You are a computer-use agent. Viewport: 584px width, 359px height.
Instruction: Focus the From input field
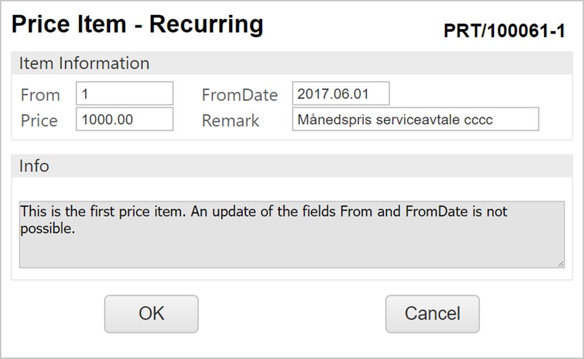tap(124, 94)
